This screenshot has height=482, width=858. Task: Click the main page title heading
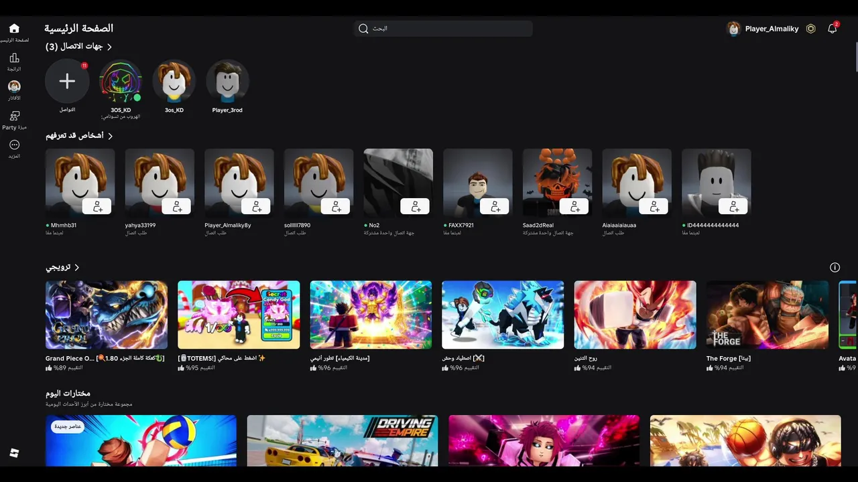point(78,29)
